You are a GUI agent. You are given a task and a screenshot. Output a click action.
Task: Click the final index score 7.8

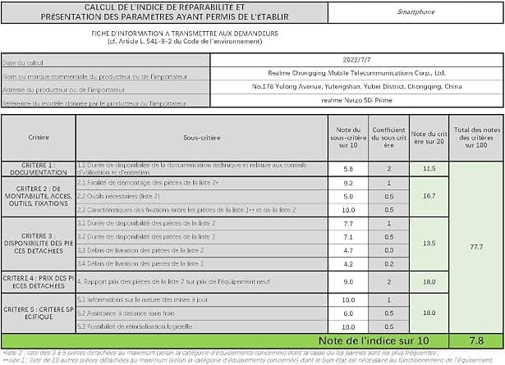pos(476,341)
